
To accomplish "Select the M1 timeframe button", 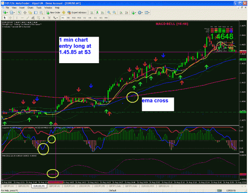I will point(63,18).
